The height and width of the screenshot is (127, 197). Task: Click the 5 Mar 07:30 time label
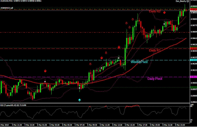(x=79, y=125)
